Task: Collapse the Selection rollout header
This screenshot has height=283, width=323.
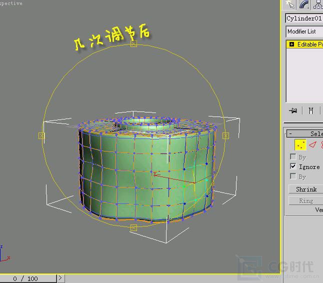Action: (x=305, y=133)
